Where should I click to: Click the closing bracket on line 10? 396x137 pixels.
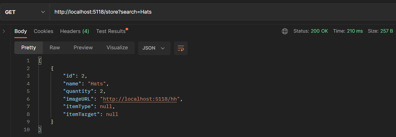coord(40,130)
